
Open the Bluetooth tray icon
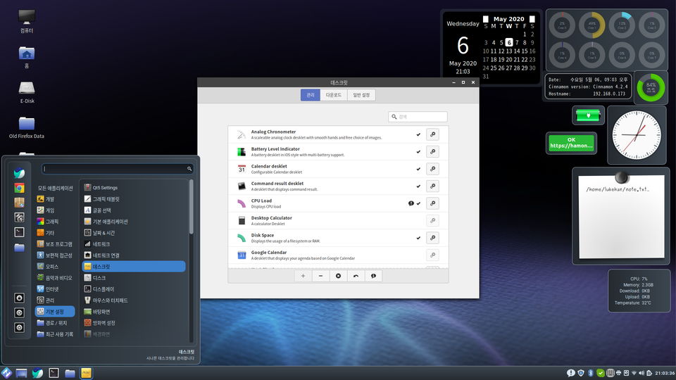(591, 373)
